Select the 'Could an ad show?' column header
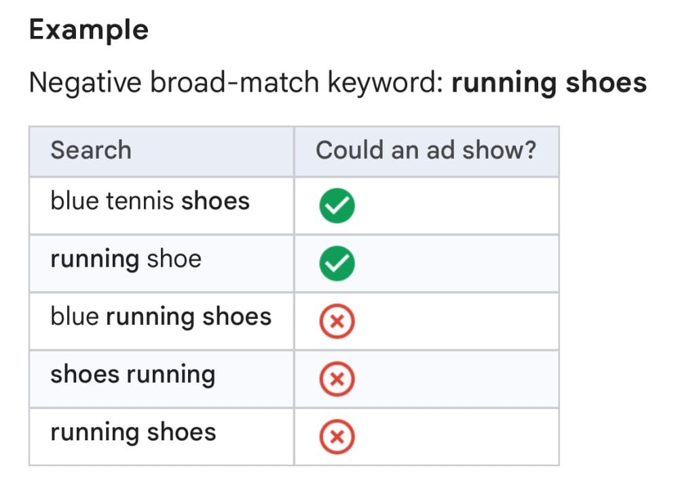The image size is (695, 481). tap(426, 150)
